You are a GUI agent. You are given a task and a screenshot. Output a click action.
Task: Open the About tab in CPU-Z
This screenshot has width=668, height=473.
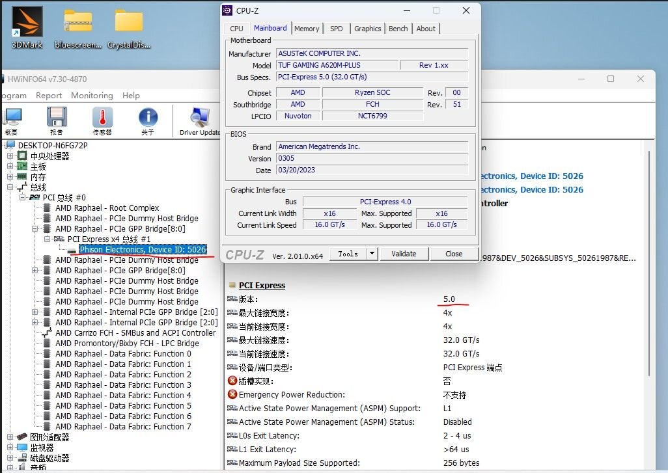(x=426, y=29)
